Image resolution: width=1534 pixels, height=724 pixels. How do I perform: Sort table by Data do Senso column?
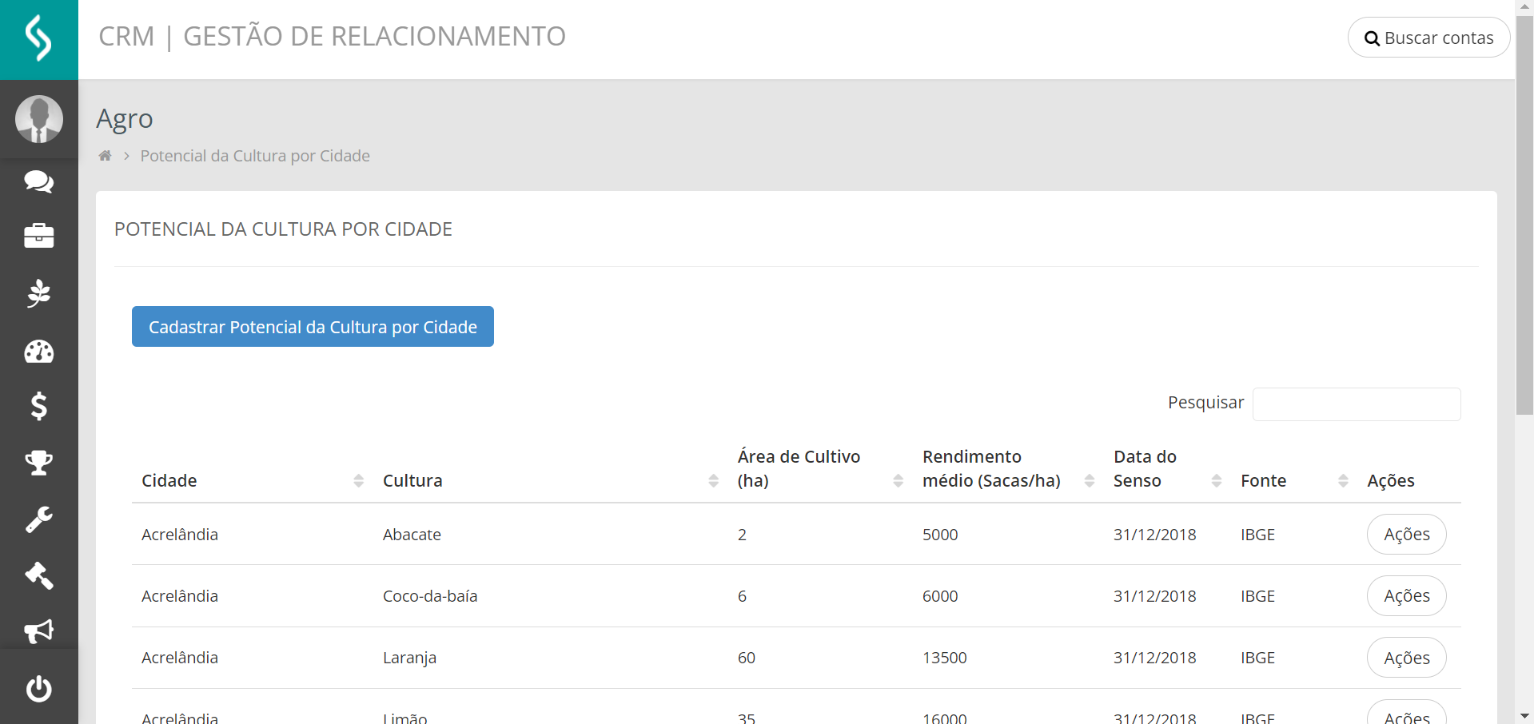(1167, 468)
